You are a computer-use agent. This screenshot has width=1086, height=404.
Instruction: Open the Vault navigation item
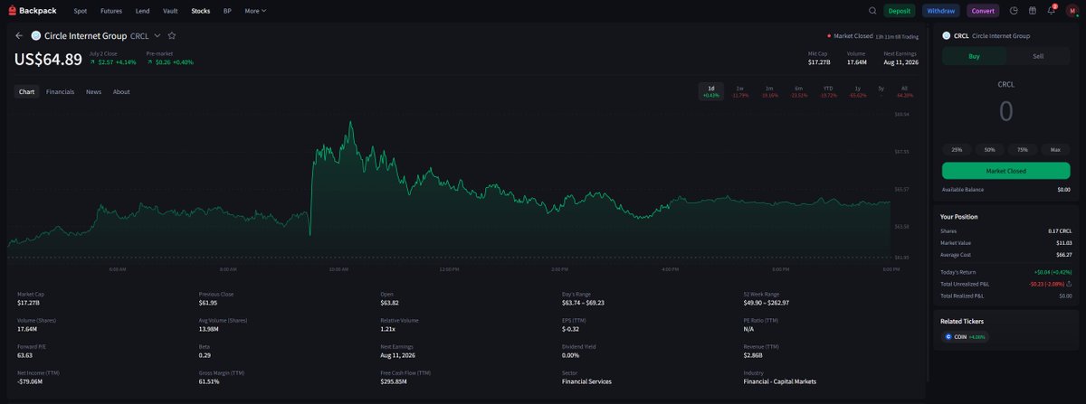click(170, 11)
